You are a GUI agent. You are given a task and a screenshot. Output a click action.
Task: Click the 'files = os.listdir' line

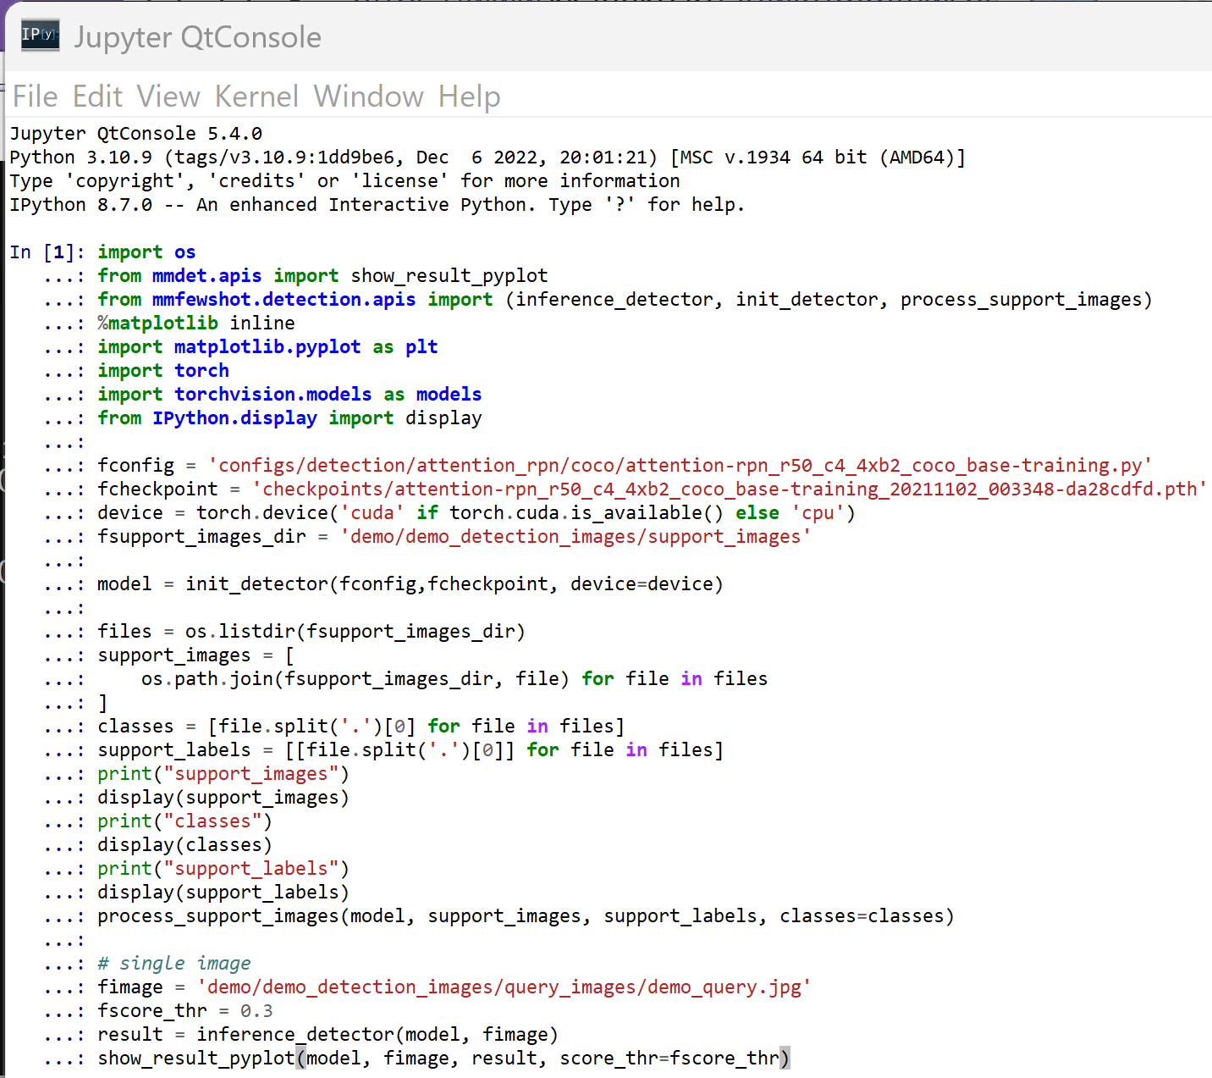pos(311,632)
